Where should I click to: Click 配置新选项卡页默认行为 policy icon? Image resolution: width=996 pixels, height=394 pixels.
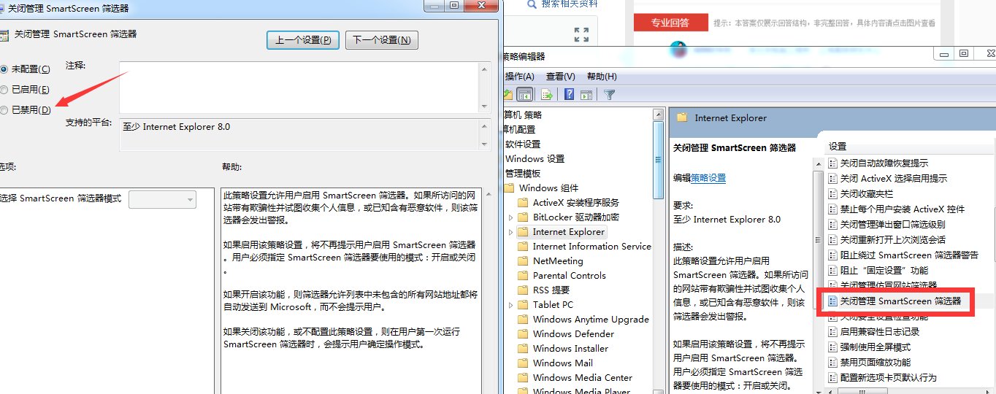pyautogui.click(x=833, y=377)
